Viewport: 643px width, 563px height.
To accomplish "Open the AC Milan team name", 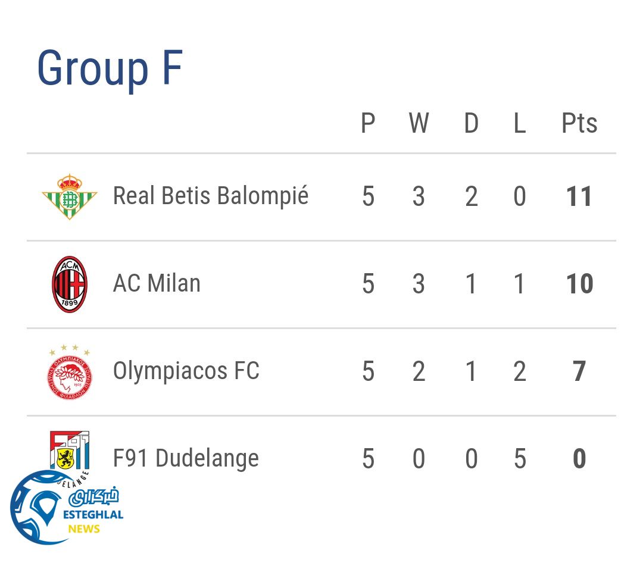I will tap(157, 283).
